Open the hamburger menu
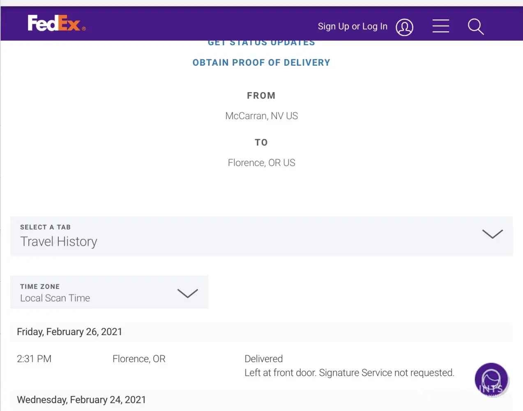 point(440,26)
